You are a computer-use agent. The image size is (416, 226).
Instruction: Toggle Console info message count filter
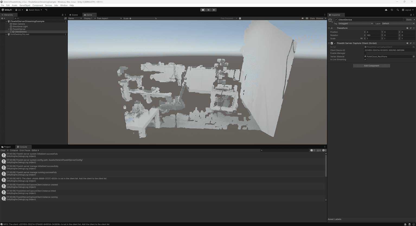313,150
